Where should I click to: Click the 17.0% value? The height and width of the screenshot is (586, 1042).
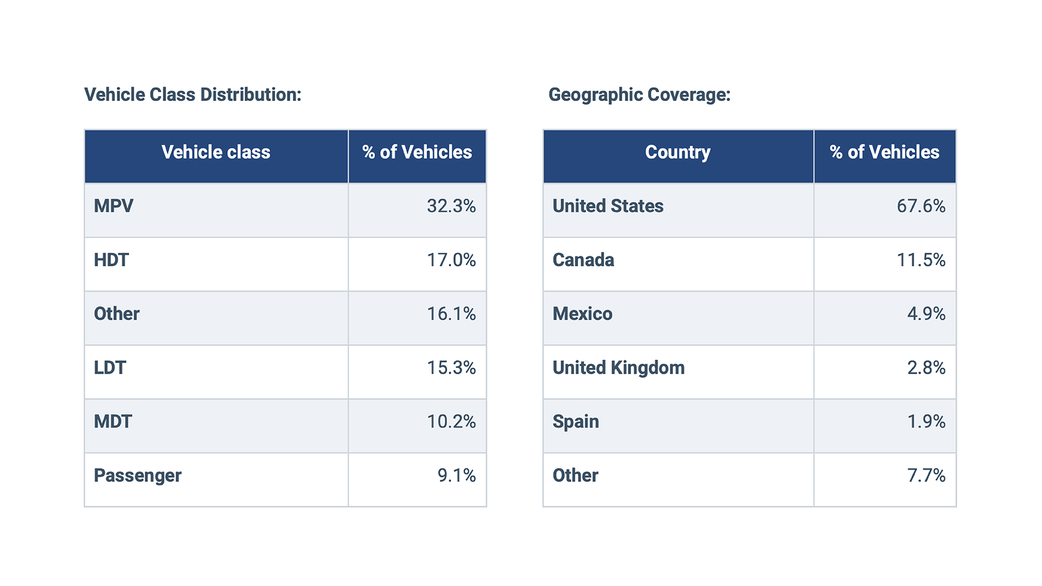[x=451, y=260]
